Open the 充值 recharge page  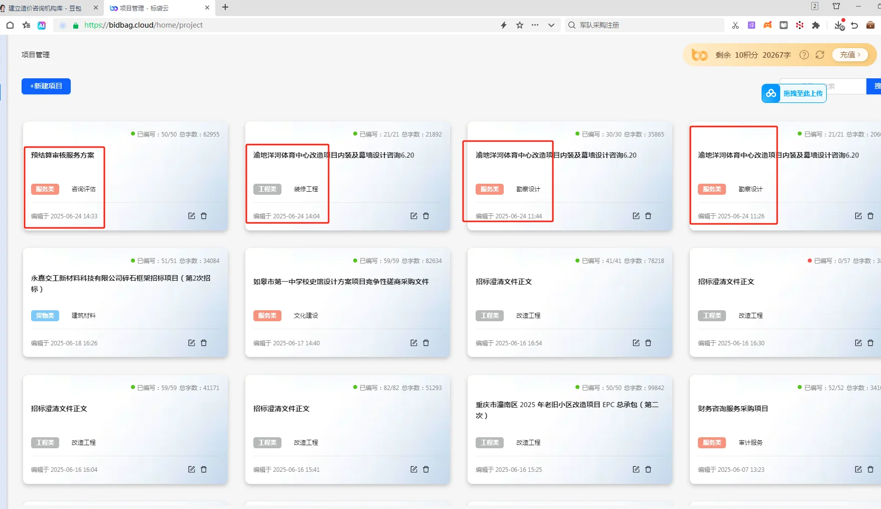click(x=849, y=55)
